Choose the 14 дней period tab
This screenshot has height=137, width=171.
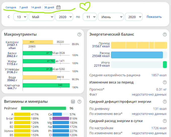36,7
